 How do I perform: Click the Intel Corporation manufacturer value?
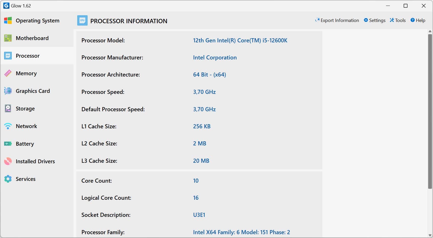[x=215, y=58]
